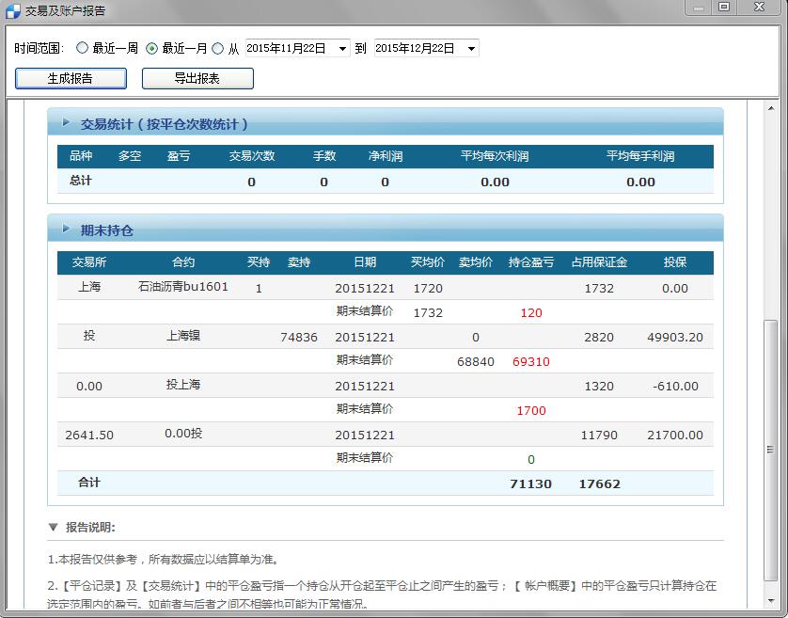Open the end date 2015年12月22日 dropdown

470,48
